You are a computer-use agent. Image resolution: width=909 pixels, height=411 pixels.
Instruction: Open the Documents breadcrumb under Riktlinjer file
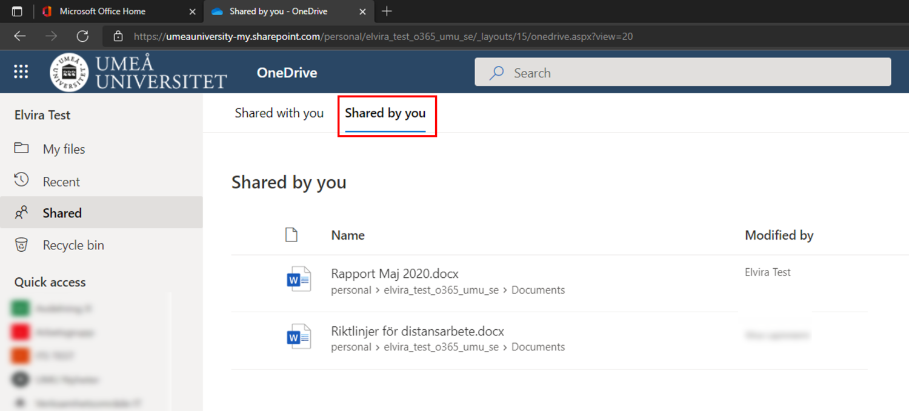538,347
